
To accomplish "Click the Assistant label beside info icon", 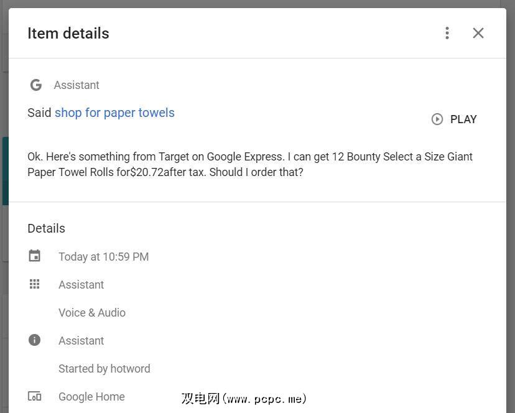I will (x=81, y=341).
